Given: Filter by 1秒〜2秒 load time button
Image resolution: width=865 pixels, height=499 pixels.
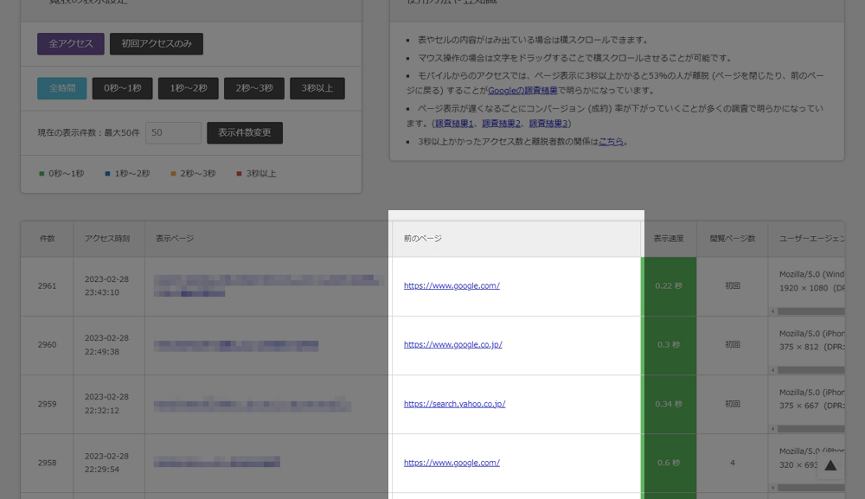Looking at the screenshot, I should (x=189, y=88).
